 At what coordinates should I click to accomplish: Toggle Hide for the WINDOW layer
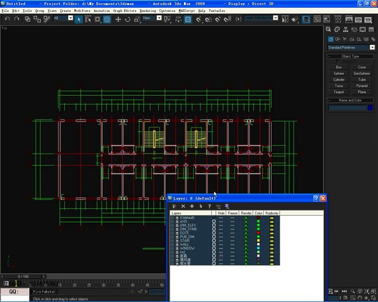click(221, 249)
